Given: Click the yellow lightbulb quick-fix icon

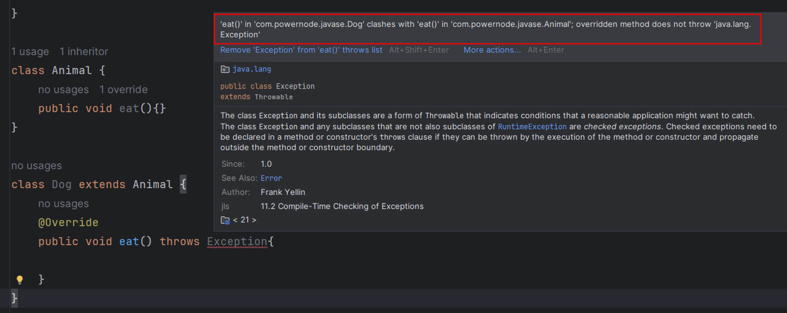Looking at the screenshot, I should (19, 280).
